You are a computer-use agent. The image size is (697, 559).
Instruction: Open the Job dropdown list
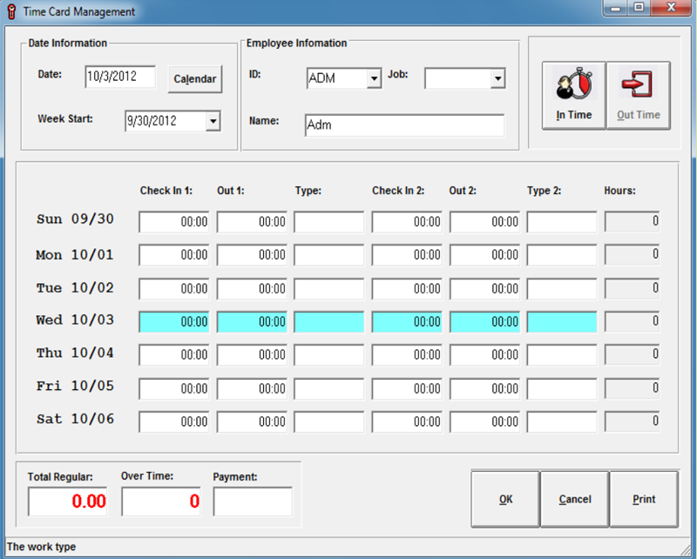497,78
